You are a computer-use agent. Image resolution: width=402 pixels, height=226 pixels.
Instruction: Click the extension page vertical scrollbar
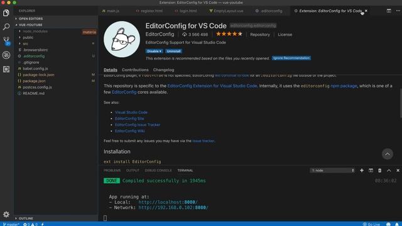tap(401, 103)
